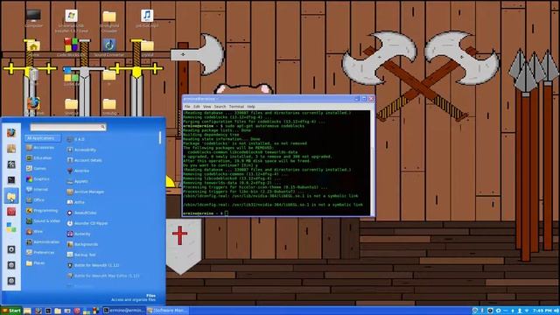Open the Internet category
560x315 pixels.
[37, 189]
